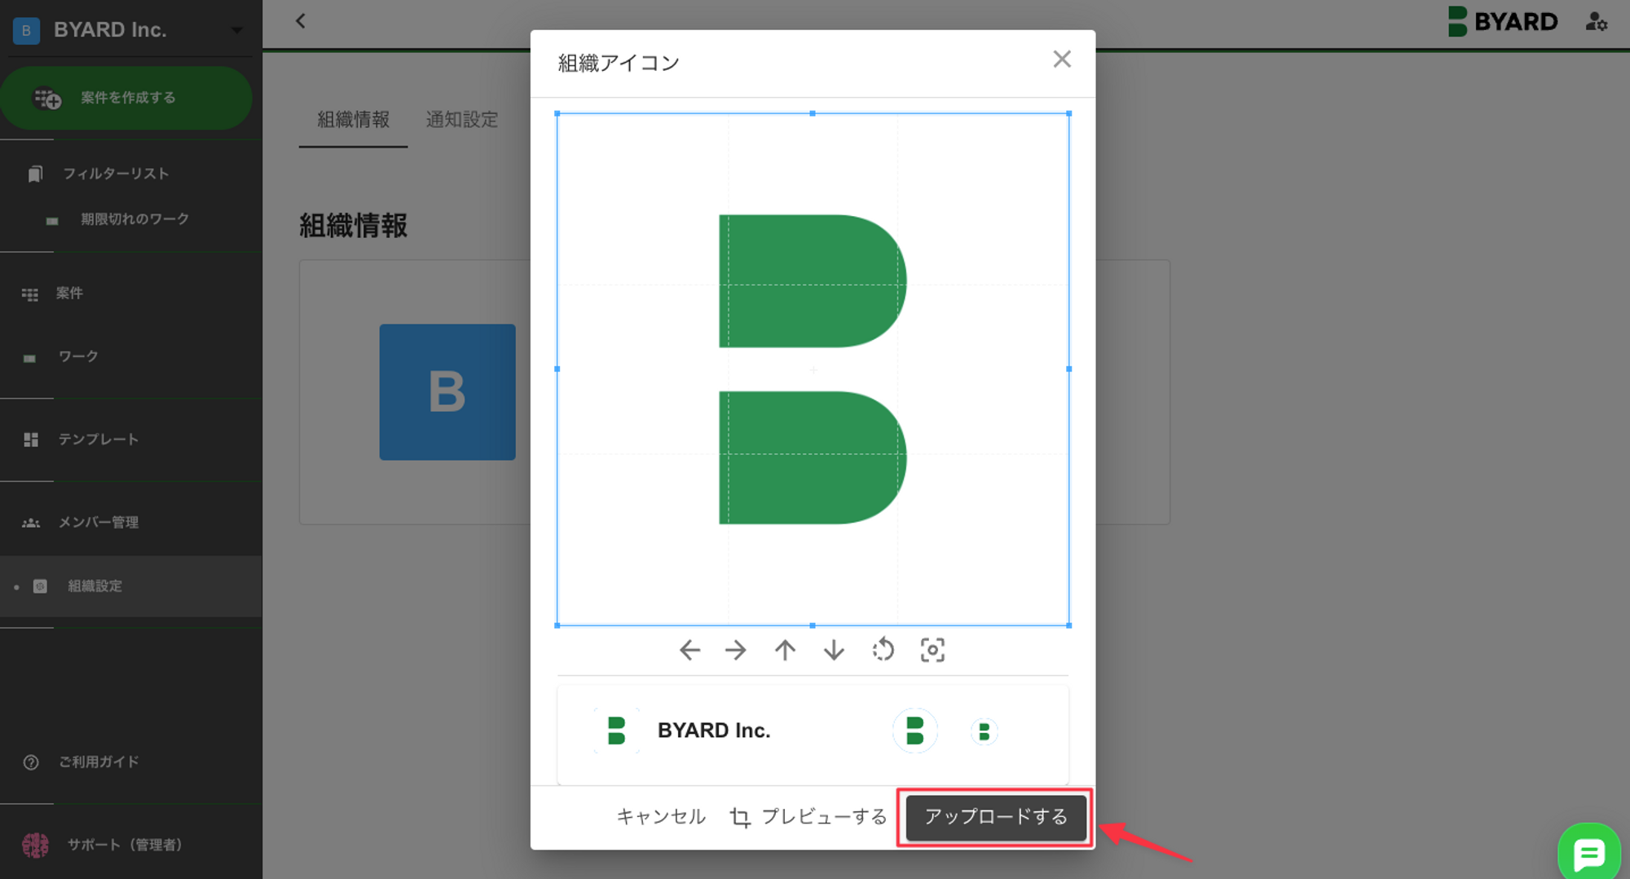
Task: Rotate the icon image
Action: [x=883, y=650]
